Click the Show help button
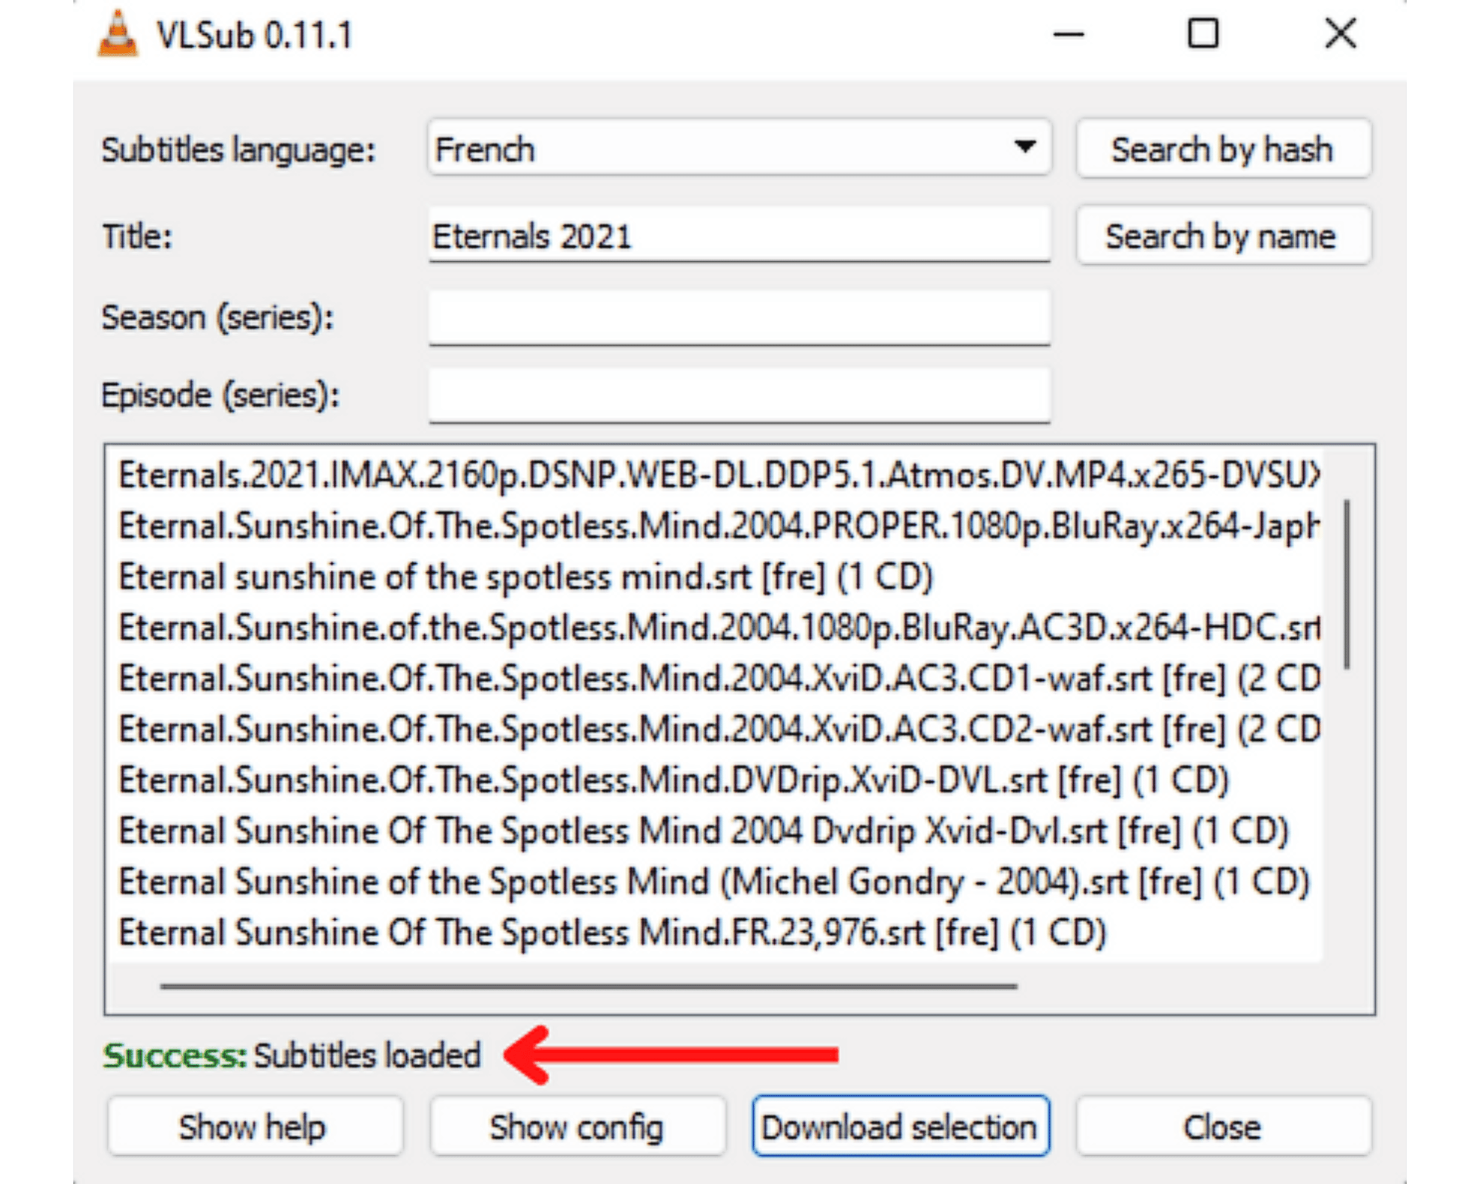The height and width of the screenshot is (1184, 1480). pyautogui.click(x=255, y=1127)
